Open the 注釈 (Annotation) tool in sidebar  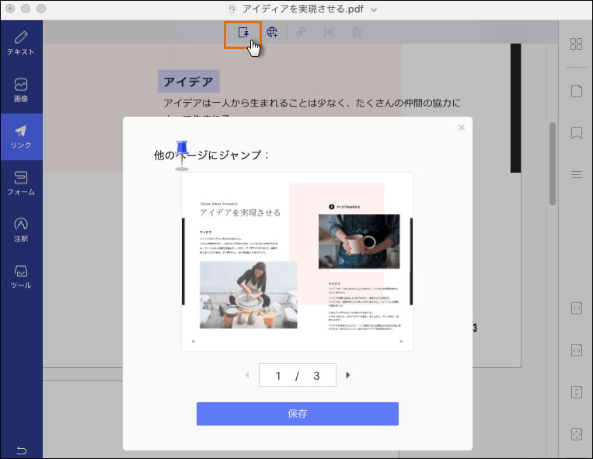(x=21, y=230)
